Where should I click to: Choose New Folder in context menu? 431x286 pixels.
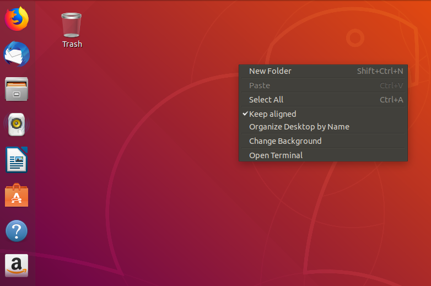tap(323, 71)
